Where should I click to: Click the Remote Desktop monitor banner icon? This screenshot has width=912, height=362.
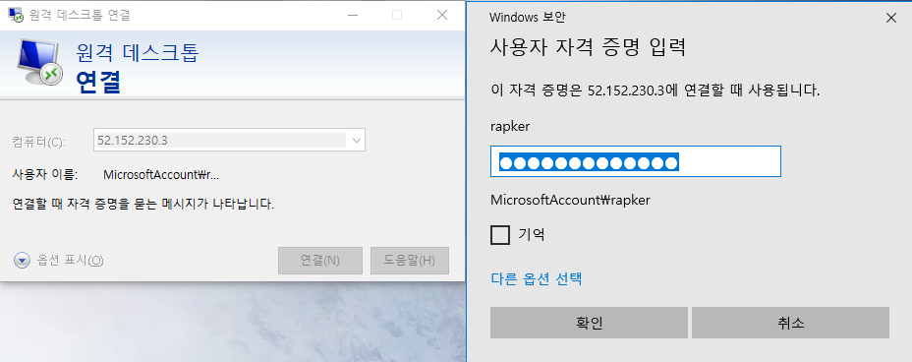[39, 63]
